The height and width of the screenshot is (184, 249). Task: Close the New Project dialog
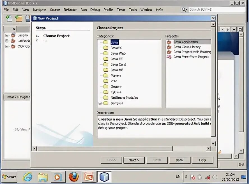pos(213,18)
